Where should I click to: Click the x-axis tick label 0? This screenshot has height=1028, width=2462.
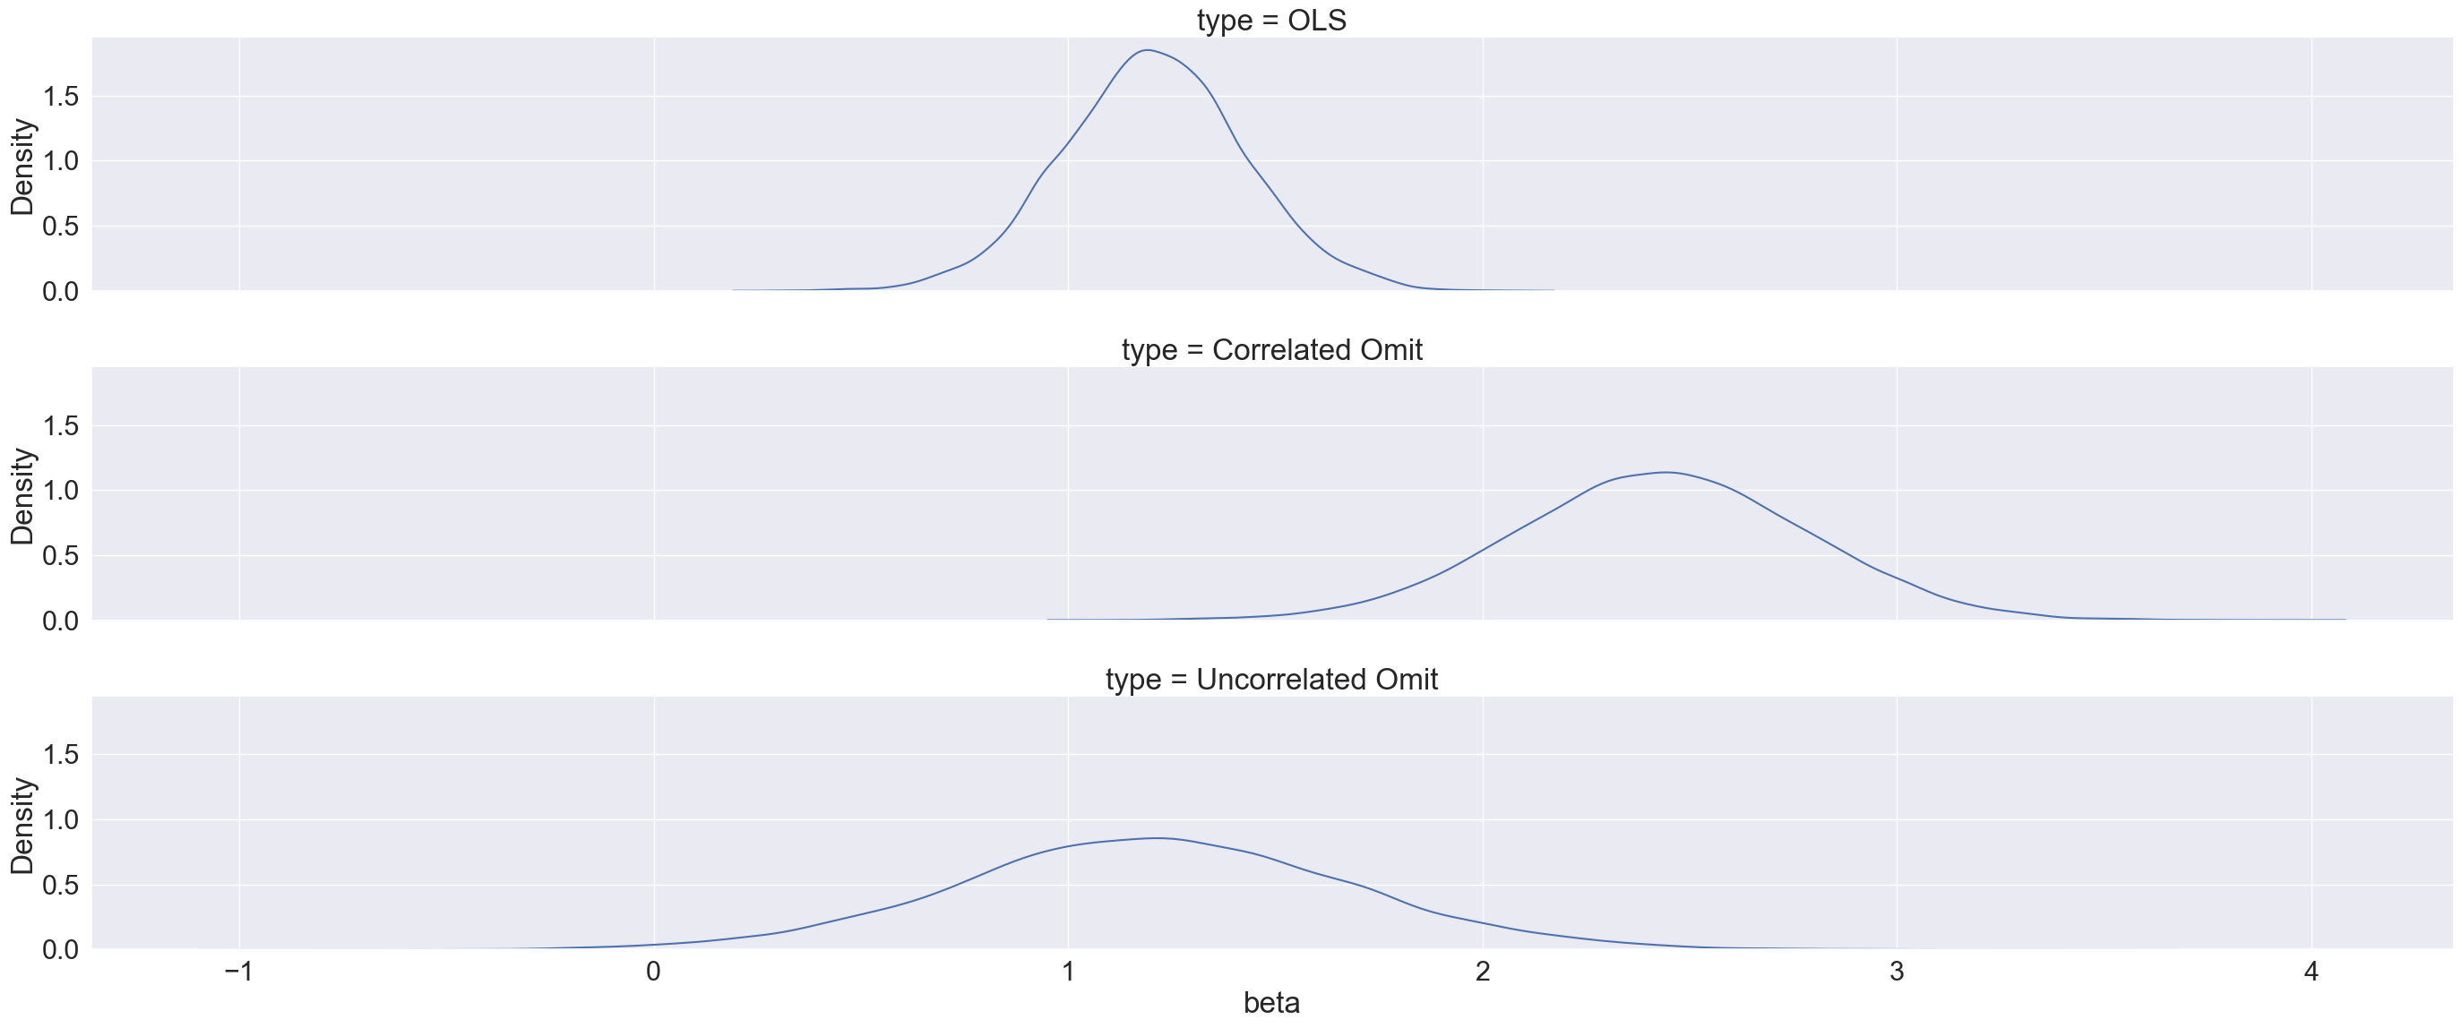point(654,972)
